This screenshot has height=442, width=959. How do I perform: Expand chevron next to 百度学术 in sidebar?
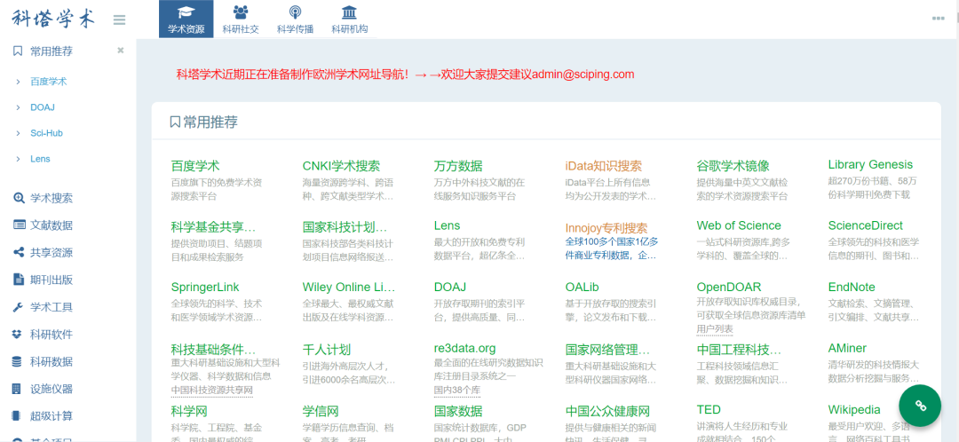tap(19, 82)
